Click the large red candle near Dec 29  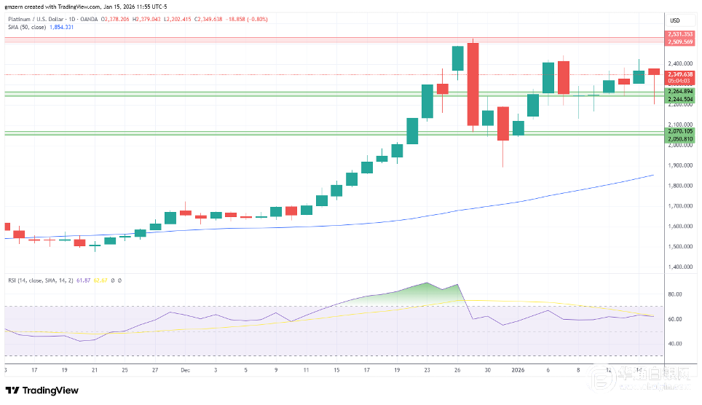click(x=473, y=84)
